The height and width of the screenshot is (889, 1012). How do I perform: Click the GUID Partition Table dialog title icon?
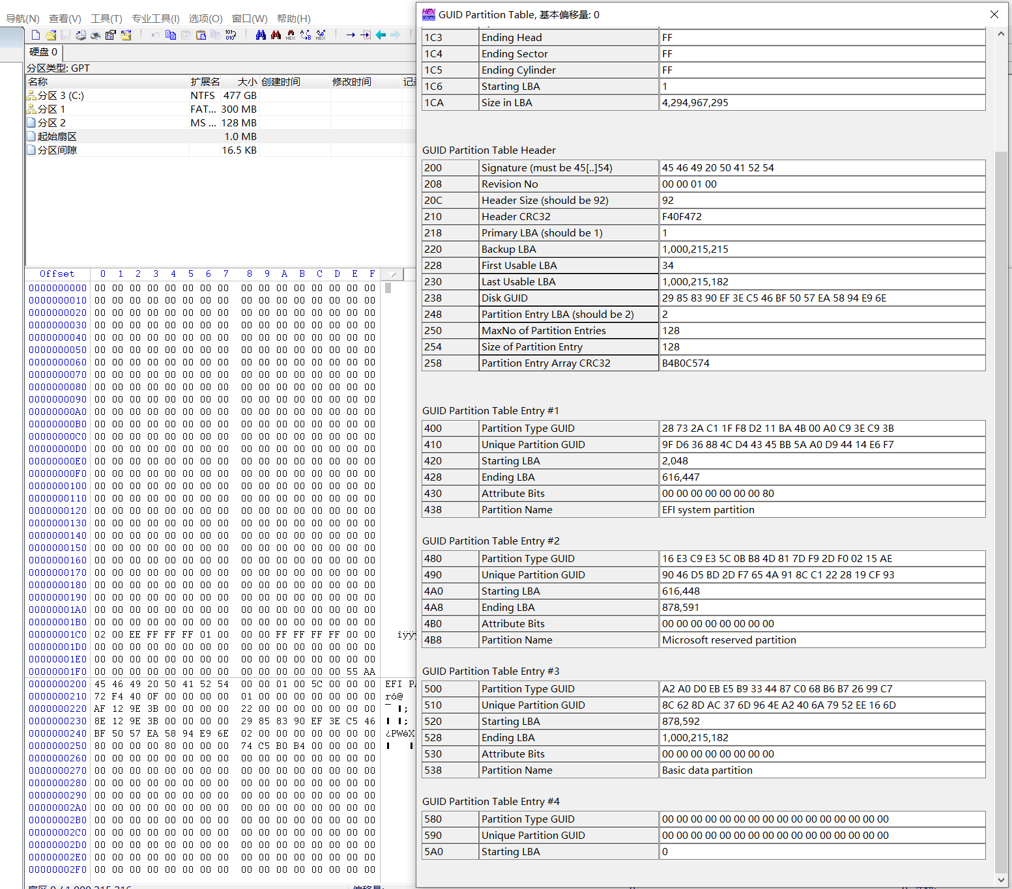428,14
